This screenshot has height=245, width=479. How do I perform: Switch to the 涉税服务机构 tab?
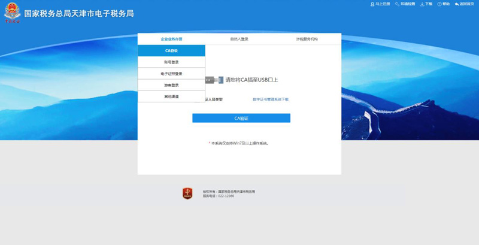[x=307, y=39]
